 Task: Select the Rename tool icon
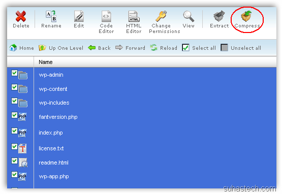point(51,16)
